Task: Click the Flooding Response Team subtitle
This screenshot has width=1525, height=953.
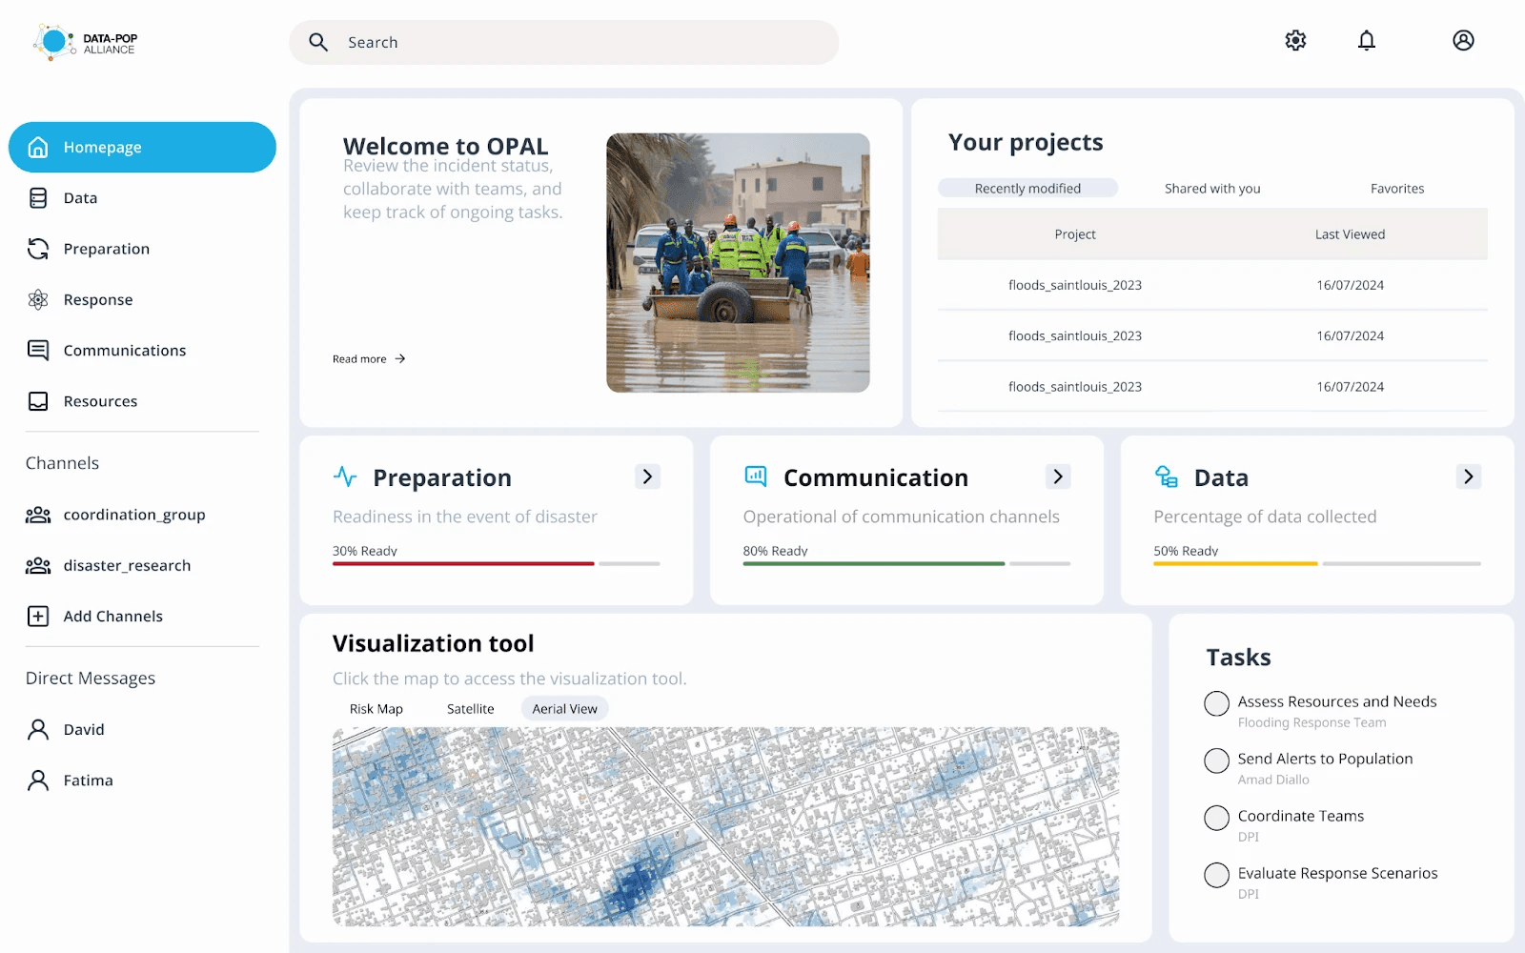Action: point(1311,722)
